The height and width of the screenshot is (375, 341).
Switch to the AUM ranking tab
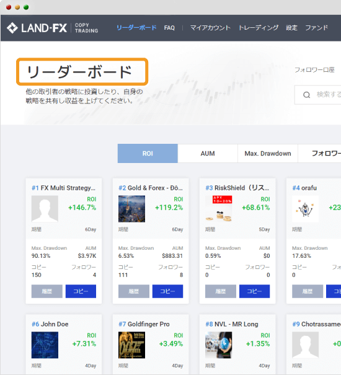[208, 153]
